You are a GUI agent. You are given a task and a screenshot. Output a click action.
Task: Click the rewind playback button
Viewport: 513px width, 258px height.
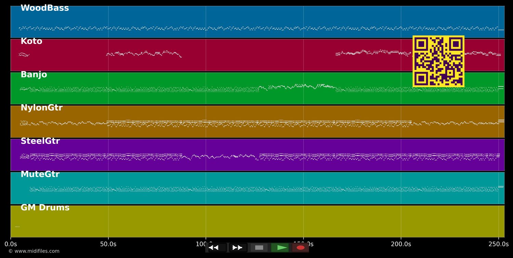coord(218,247)
